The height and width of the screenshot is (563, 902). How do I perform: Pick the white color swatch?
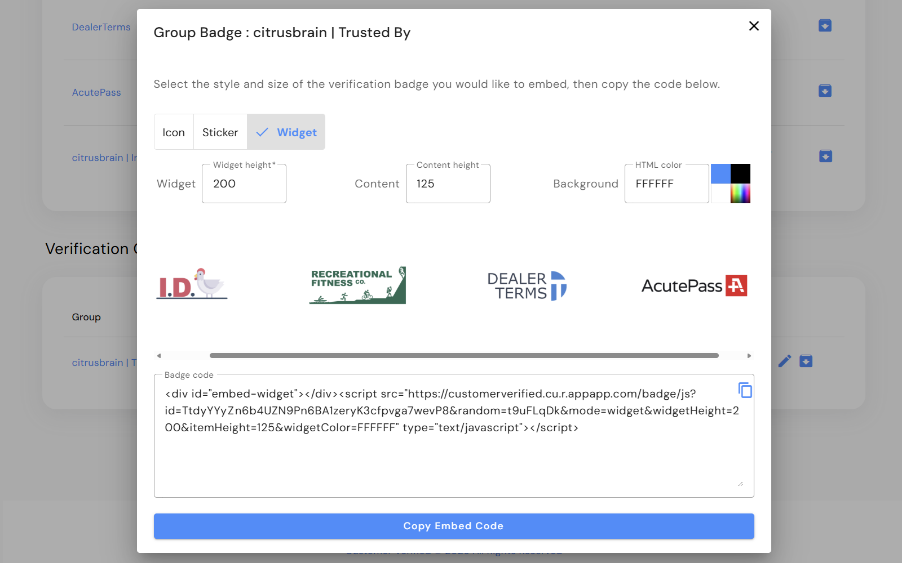coord(720,194)
